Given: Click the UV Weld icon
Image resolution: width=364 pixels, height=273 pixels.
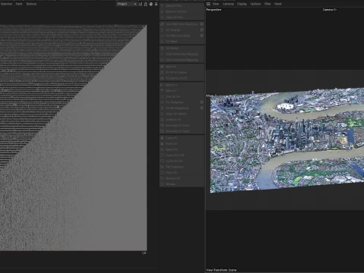Looking at the screenshot, I should [x=162, y=41].
